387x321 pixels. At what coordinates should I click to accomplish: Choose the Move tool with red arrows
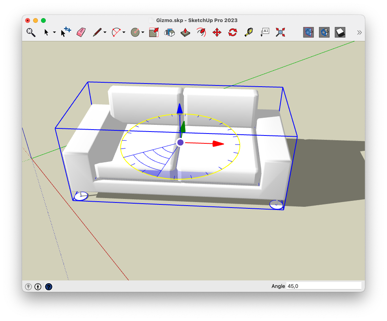pos(217,32)
